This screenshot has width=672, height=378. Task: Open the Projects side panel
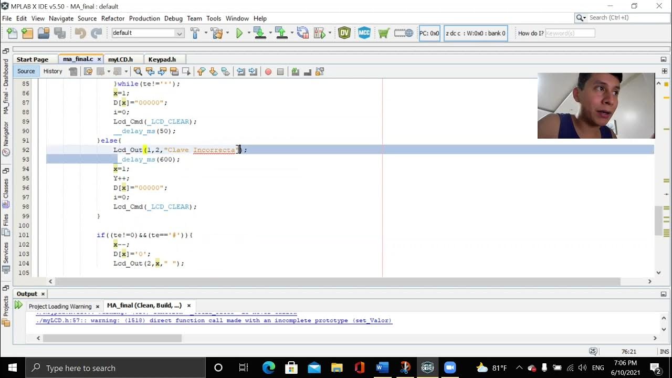point(6,310)
